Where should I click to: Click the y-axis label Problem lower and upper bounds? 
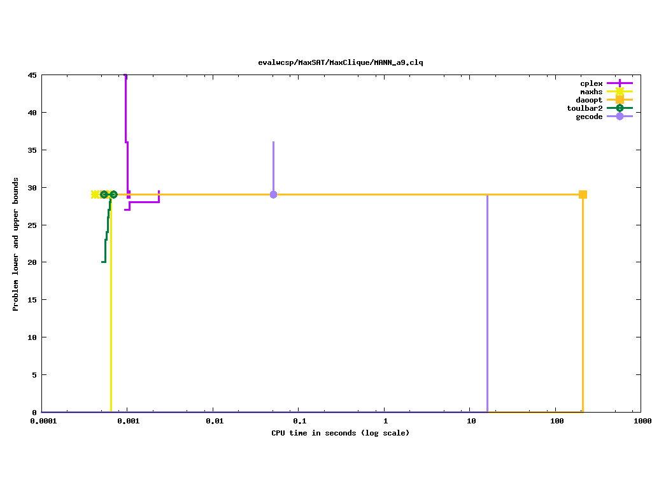coord(16,244)
